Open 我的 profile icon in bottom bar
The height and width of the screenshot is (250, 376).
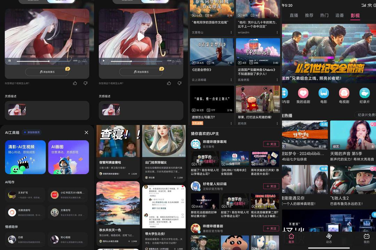[x=366, y=238]
